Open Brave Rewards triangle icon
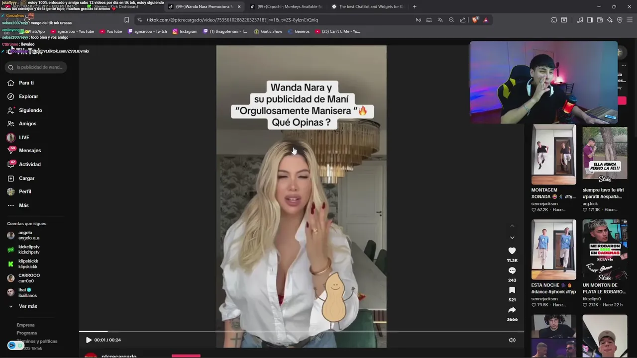This screenshot has width=637, height=358. (486, 20)
